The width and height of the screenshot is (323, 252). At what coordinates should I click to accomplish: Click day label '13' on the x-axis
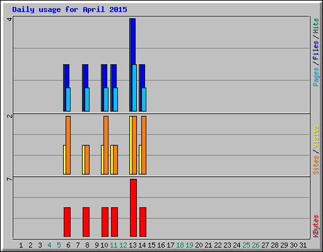(x=132, y=245)
